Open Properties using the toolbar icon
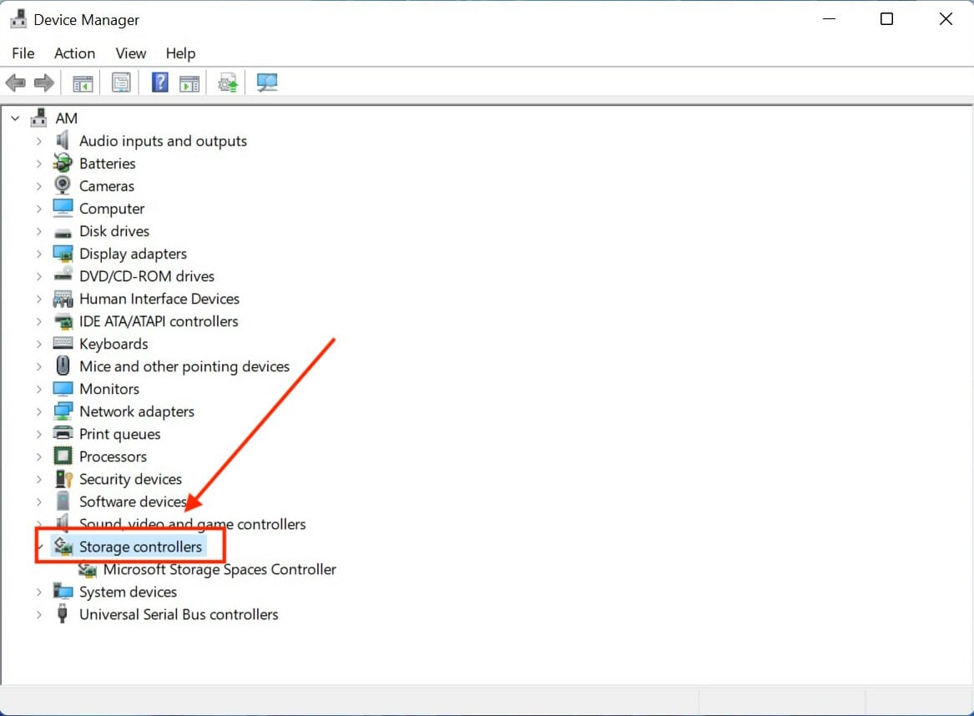The image size is (974, 716). coord(121,82)
